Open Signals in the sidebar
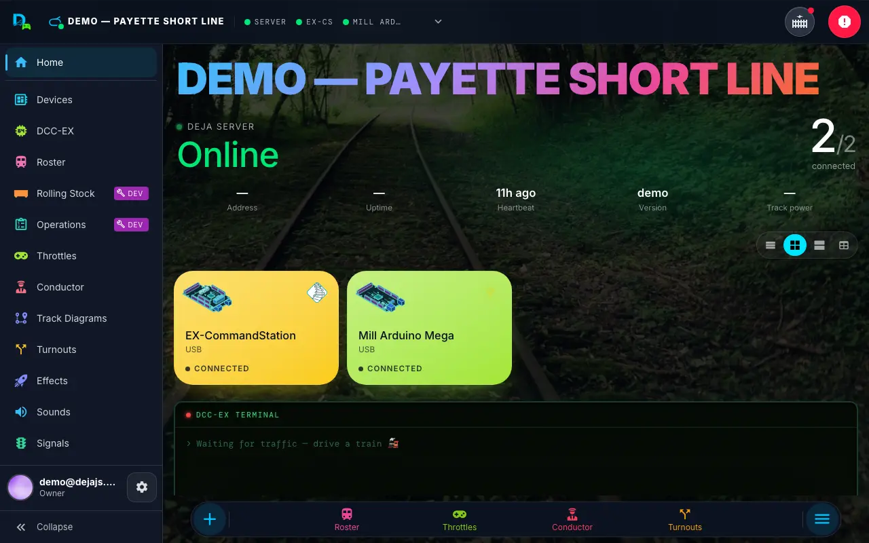This screenshot has height=543, width=869. (81, 443)
